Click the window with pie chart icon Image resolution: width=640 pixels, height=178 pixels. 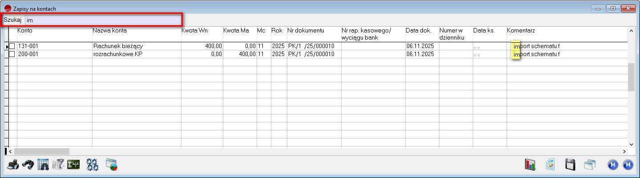pyautogui.click(x=111, y=165)
